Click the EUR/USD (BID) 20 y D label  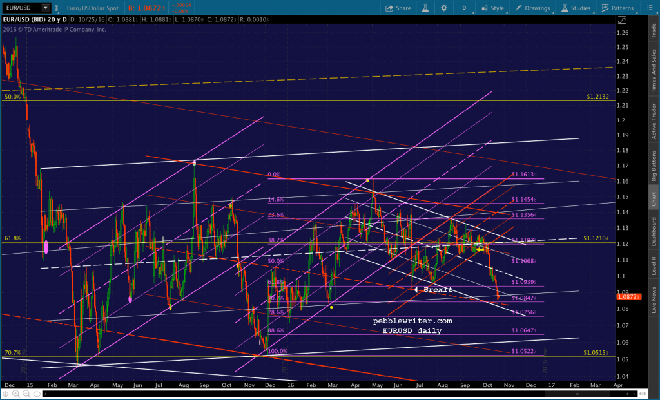[x=35, y=19]
